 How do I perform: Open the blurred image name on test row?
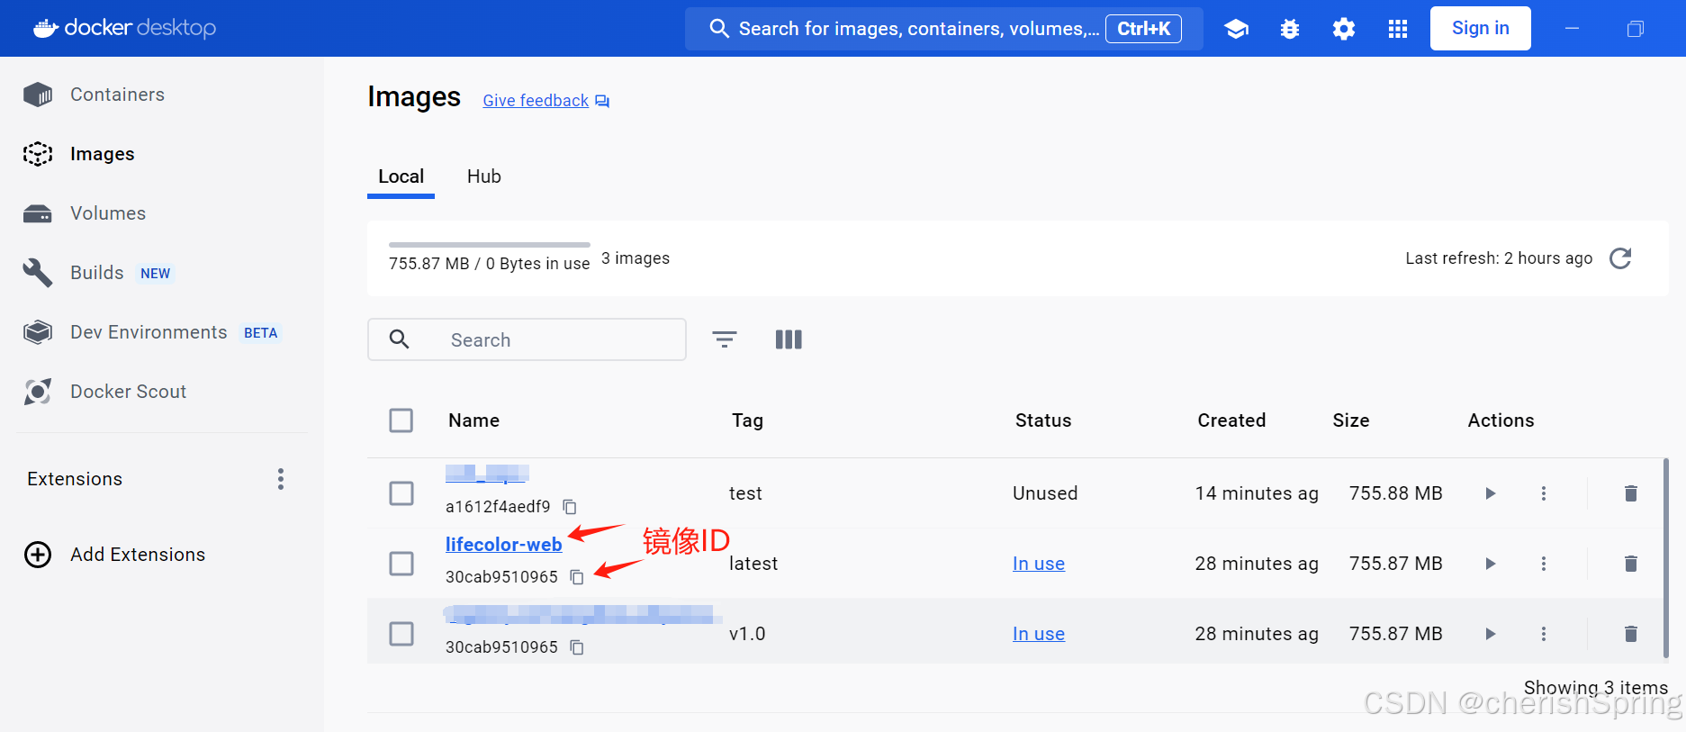tap(487, 474)
